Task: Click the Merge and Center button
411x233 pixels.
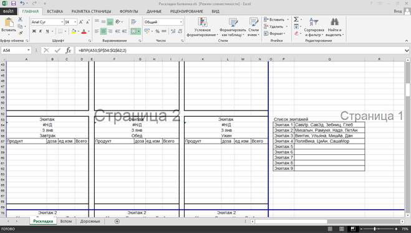Action: [x=133, y=31]
